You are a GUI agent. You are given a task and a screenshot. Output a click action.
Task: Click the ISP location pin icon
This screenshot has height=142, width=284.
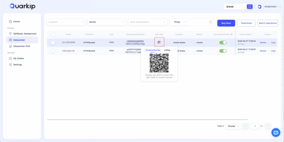10,33
